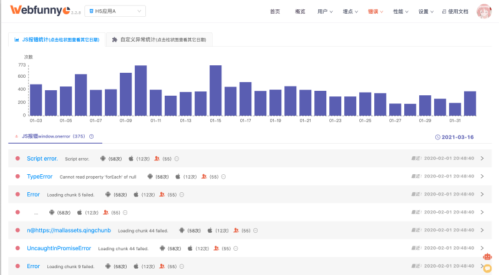Viewport: 499px width, 275px height.
Task: Open the TypeError error link
Action: pos(40,177)
